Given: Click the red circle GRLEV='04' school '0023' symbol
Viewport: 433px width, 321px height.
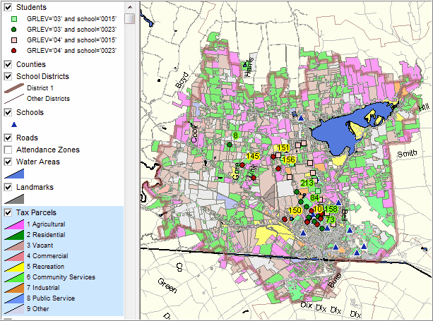Looking at the screenshot, I should [x=14, y=52].
